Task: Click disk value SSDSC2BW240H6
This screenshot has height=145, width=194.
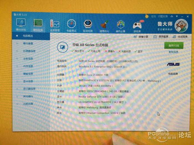Action: (x=104, y=91)
